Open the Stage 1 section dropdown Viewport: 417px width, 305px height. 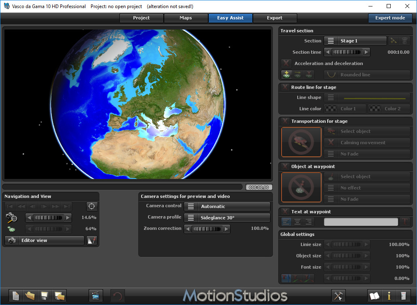(x=355, y=41)
